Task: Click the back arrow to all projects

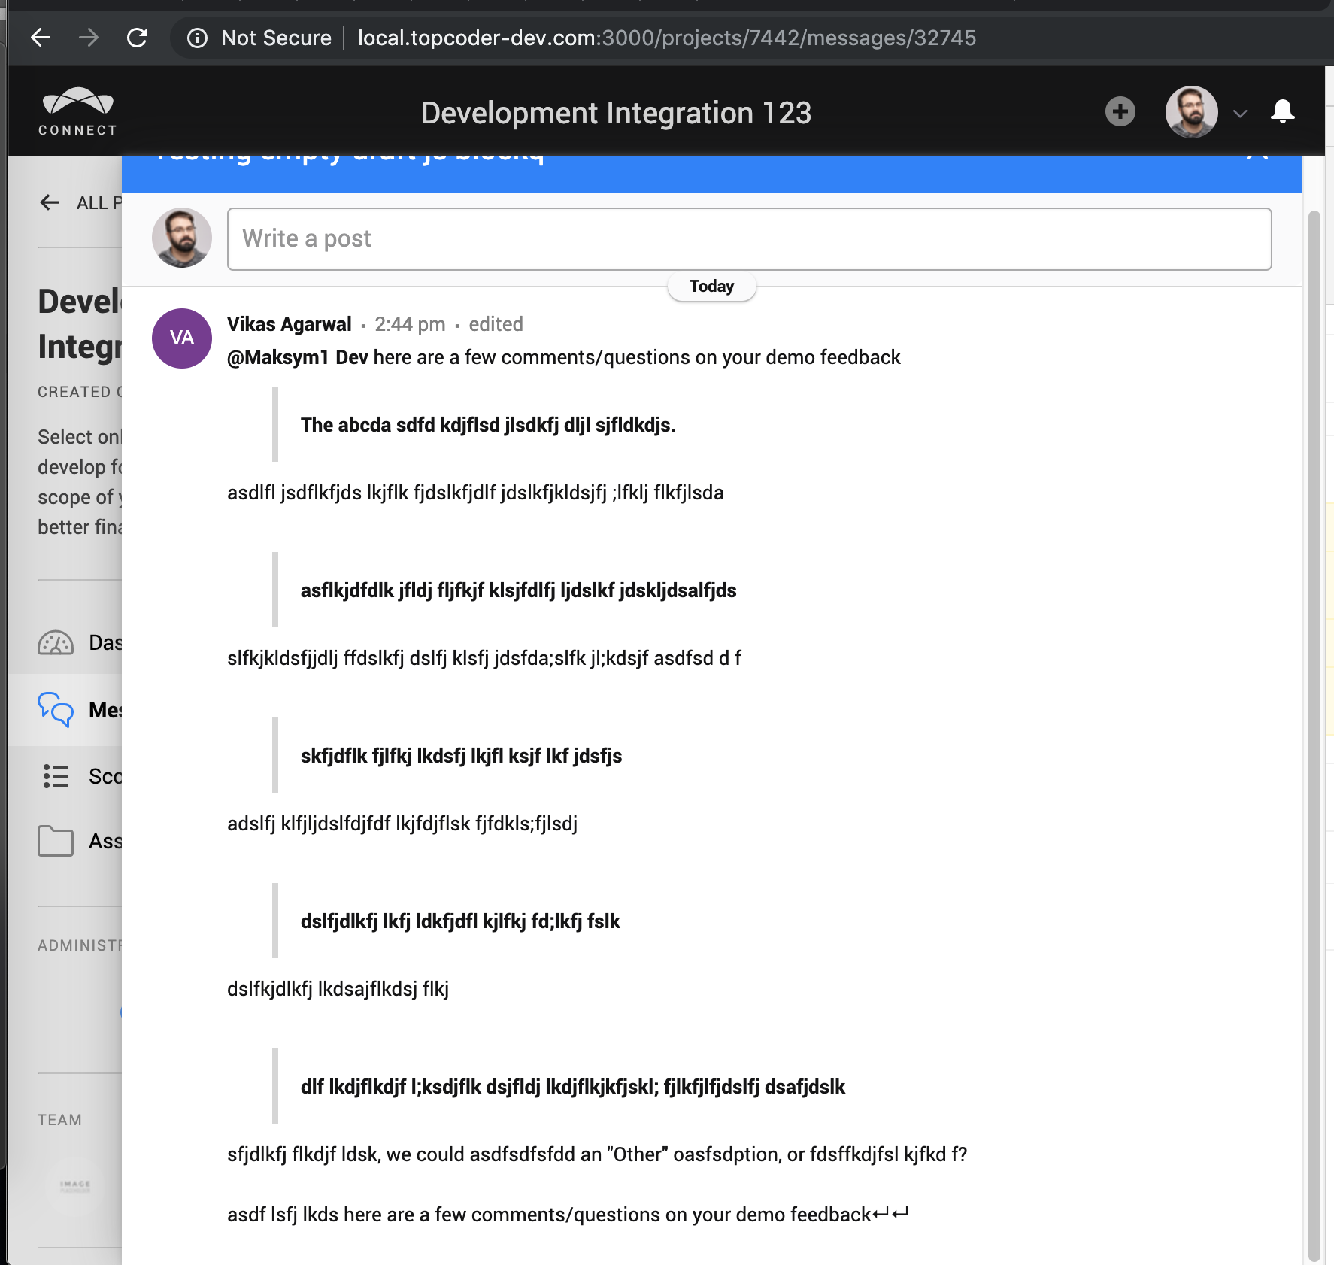Action: [x=50, y=202]
